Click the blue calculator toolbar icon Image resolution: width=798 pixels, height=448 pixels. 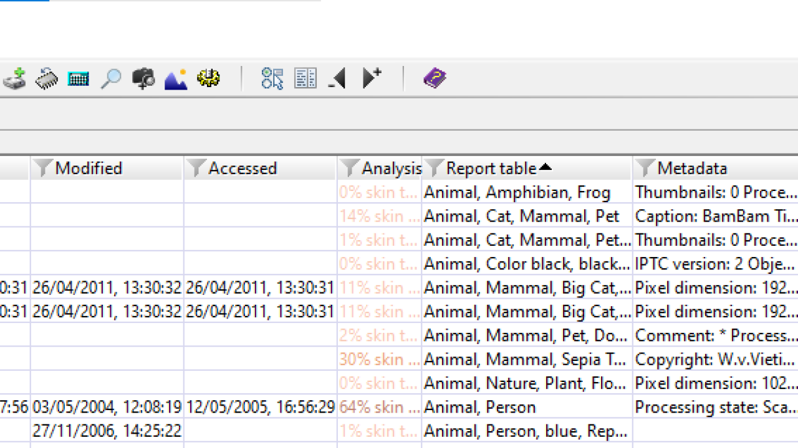79,79
